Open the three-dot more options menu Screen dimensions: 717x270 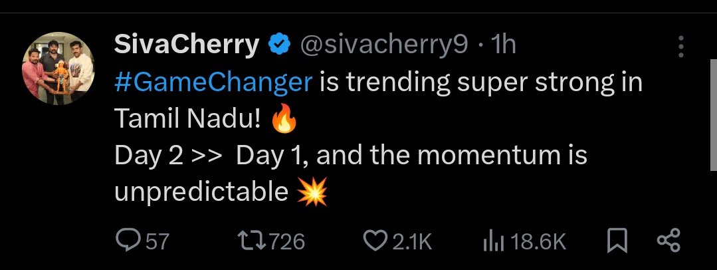(x=680, y=47)
